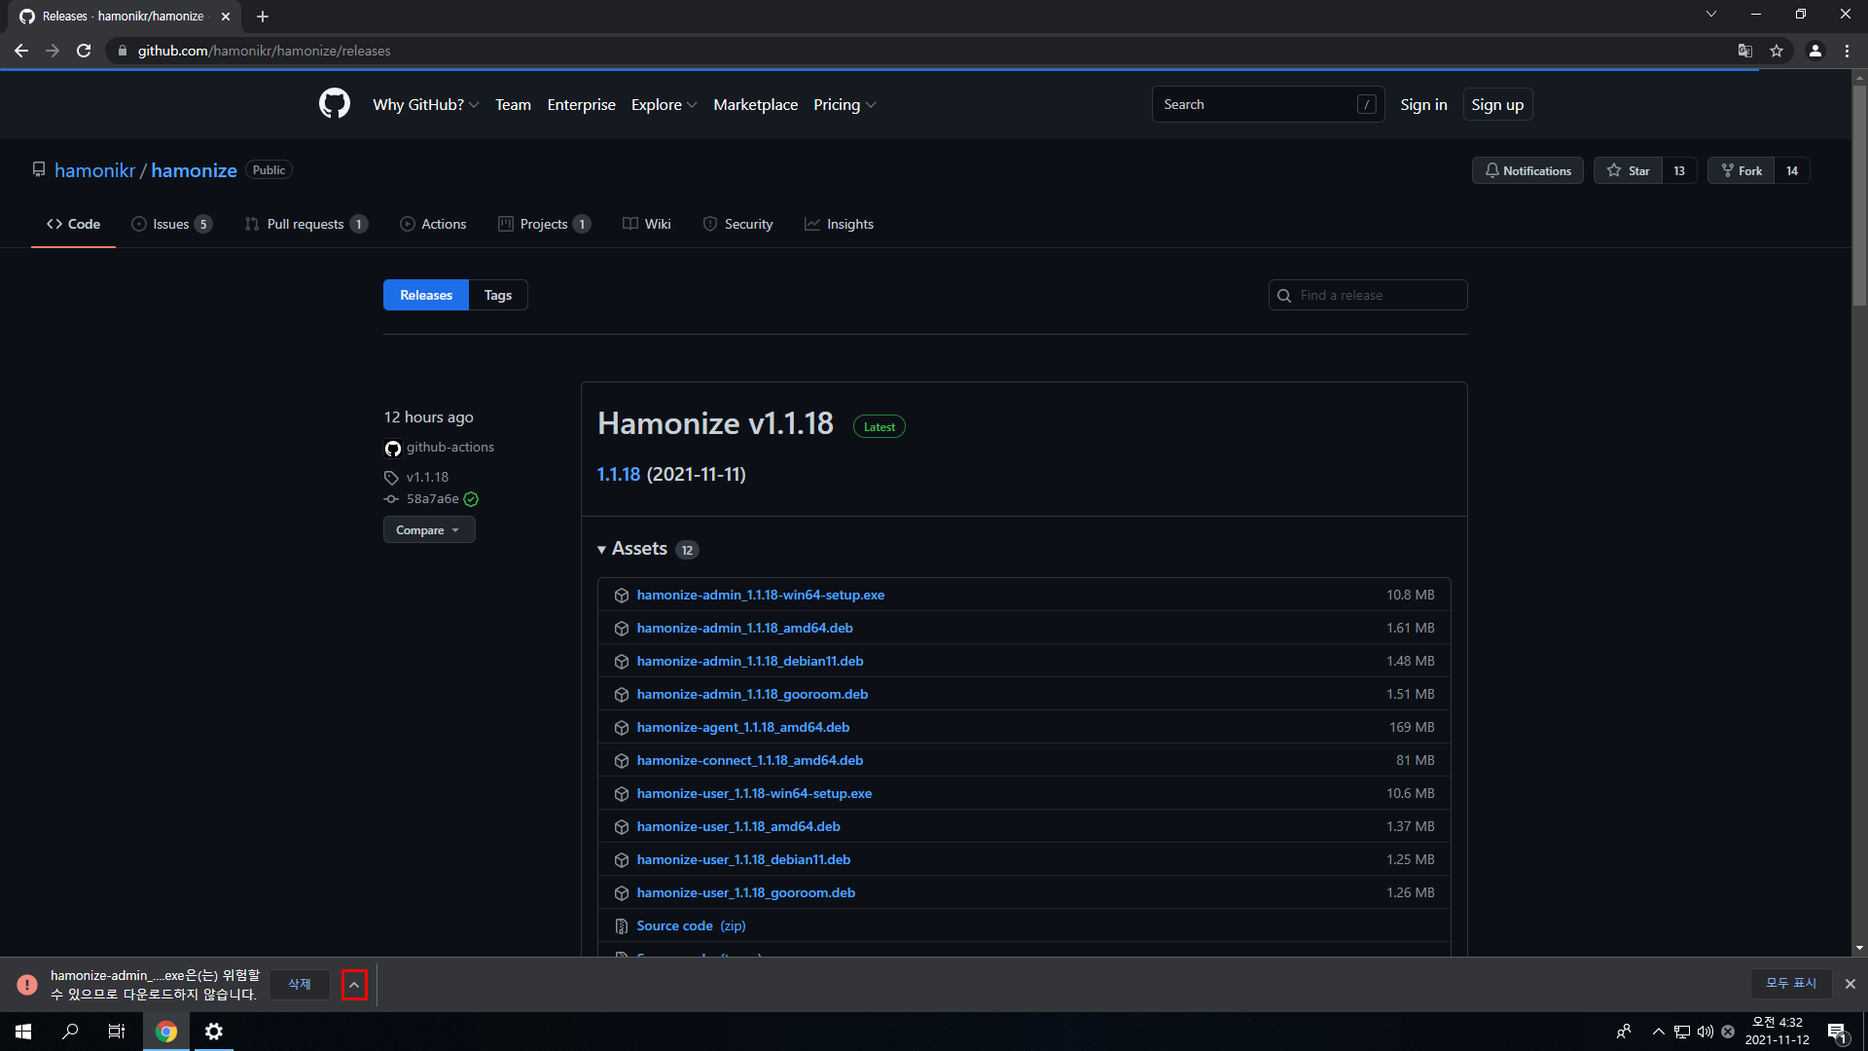Open download item options chevron
This screenshot has width=1868, height=1051.
pyautogui.click(x=354, y=985)
